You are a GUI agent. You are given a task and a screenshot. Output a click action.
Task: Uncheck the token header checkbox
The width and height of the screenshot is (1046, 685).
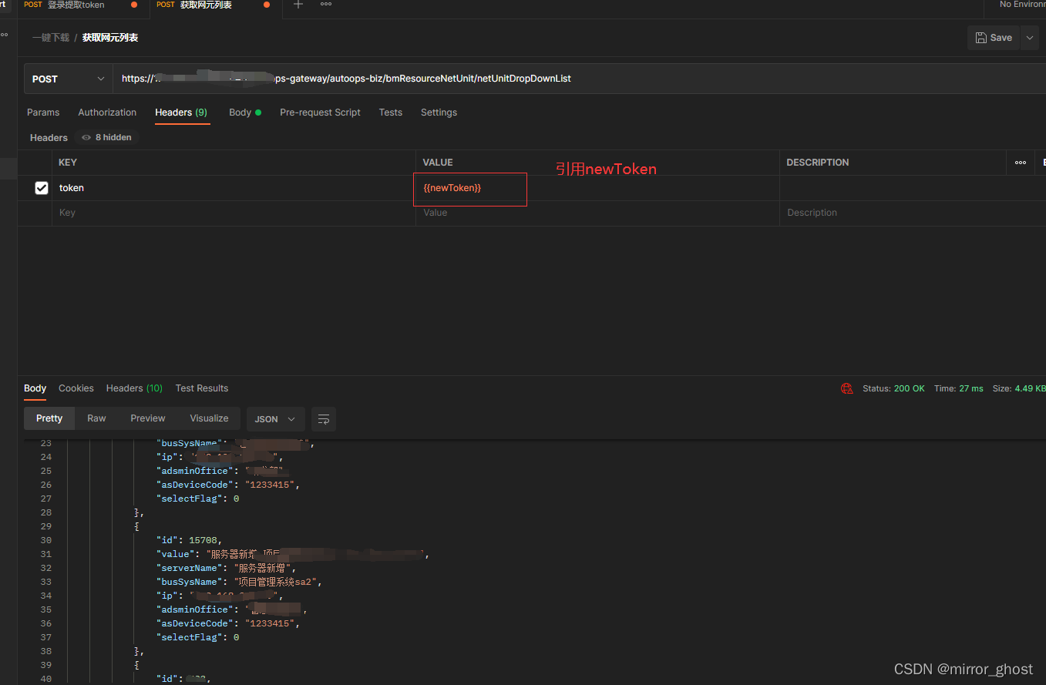(x=42, y=188)
